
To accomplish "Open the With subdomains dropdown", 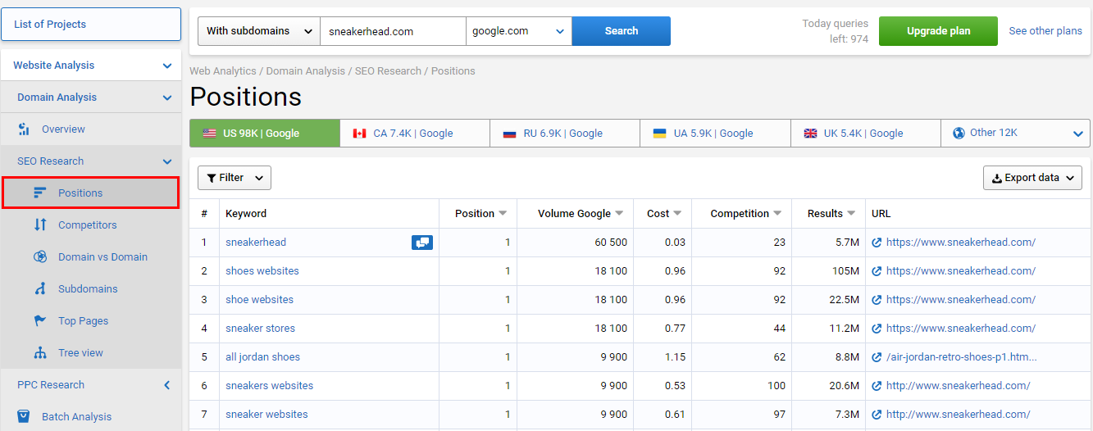I will tap(259, 31).
